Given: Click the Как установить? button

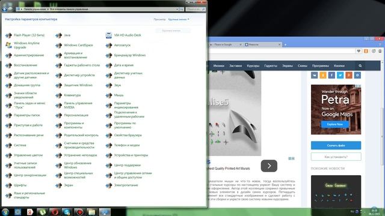Looking at the screenshot, I should click(336, 157).
